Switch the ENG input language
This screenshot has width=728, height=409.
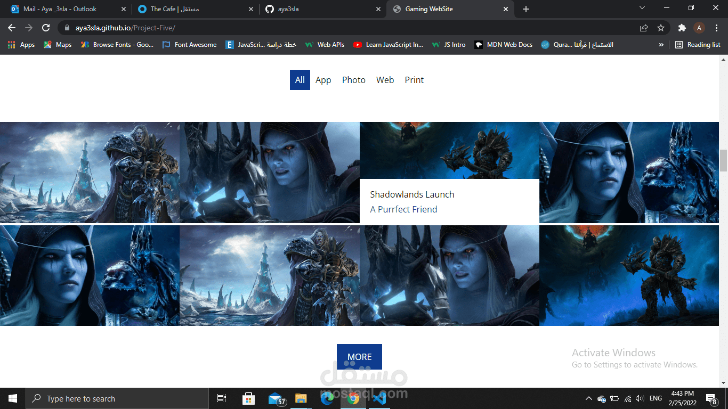point(656,398)
